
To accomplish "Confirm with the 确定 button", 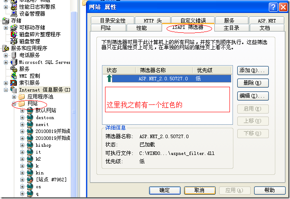I will [x=165, y=190].
